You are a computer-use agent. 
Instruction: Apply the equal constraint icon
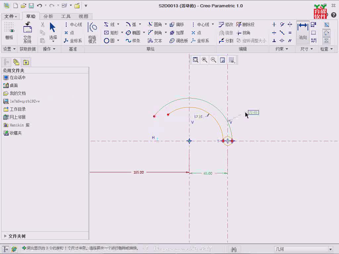click(290, 33)
